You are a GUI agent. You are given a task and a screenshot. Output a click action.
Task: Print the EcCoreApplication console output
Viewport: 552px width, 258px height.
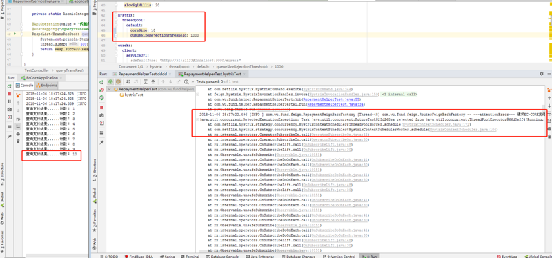[18, 134]
